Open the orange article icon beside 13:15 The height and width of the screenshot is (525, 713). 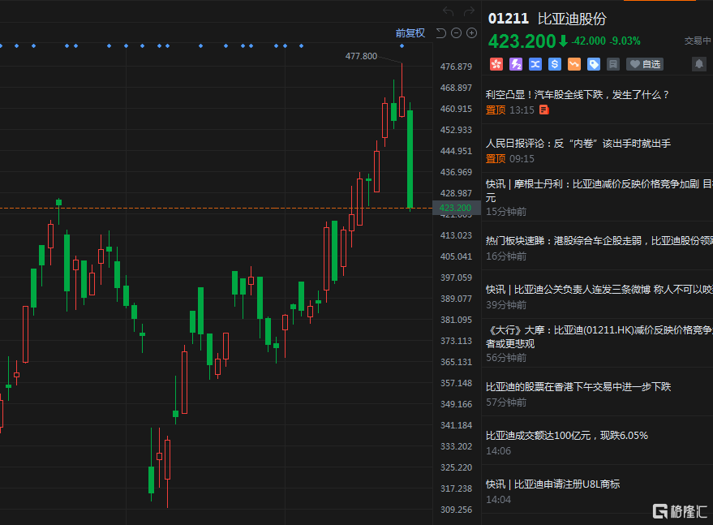coord(543,110)
